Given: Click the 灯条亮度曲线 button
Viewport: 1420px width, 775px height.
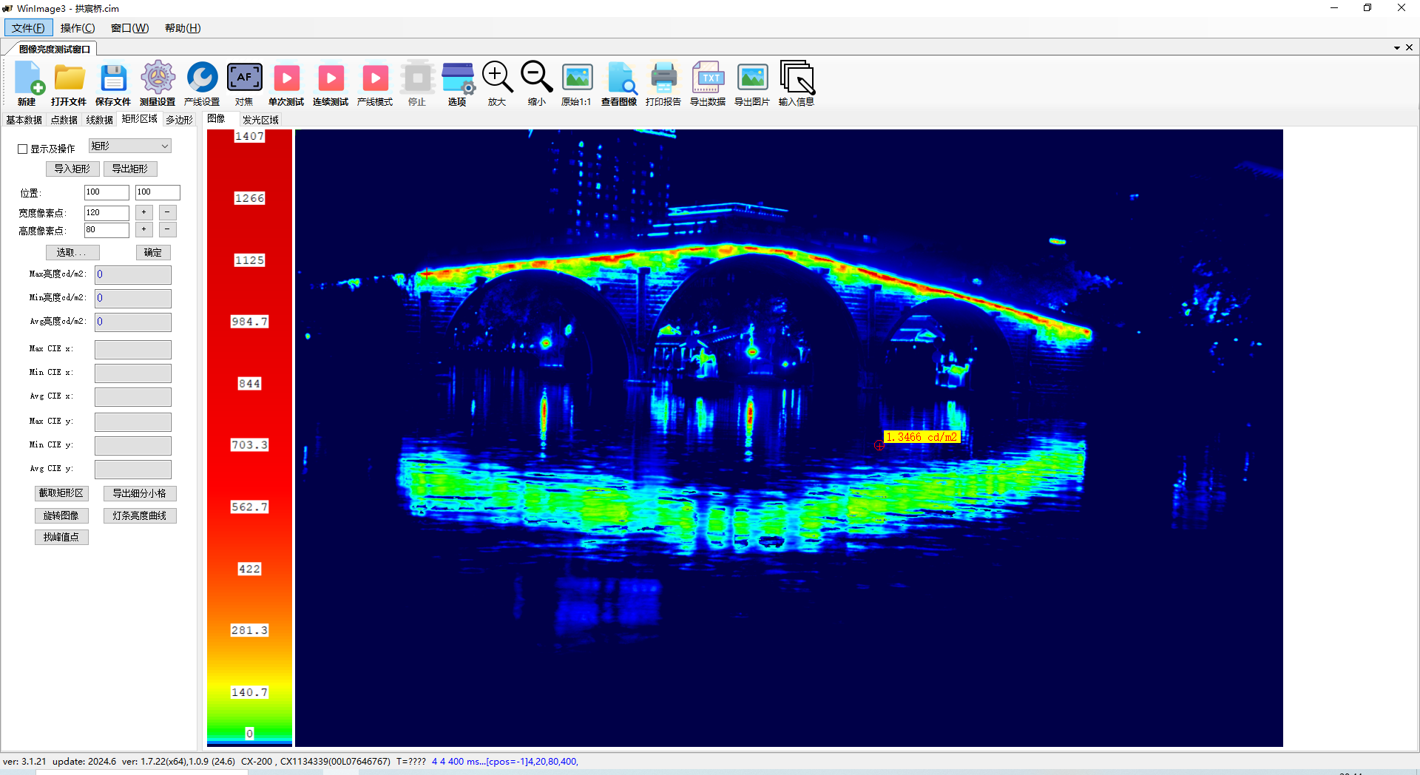Looking at the screenshot, I should pyautogui.click(x=140, y=515).
